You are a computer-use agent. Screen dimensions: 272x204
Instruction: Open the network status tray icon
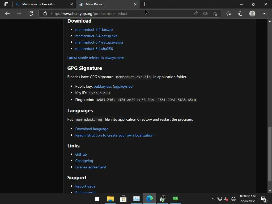pyautogui.click(x=220, y=199)
